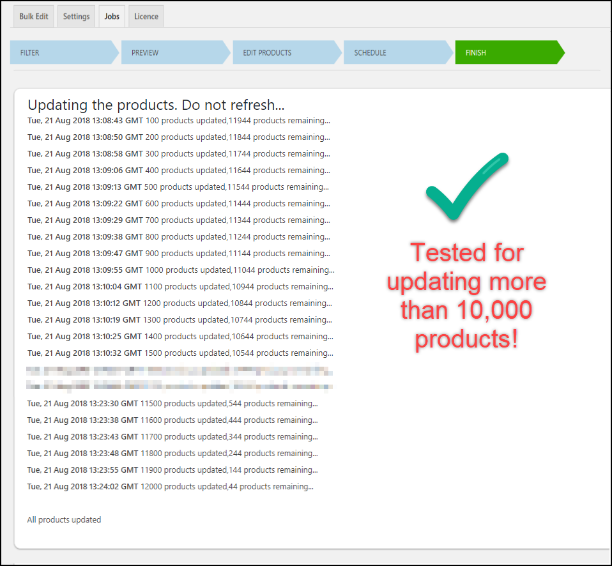Click the 'All products updated' status message

(x=64, y=520)
